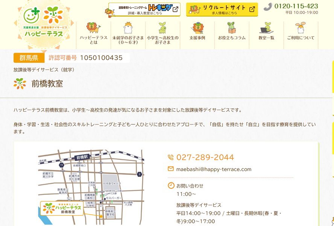Open the 未就学のお子さま menu item

point(128,35)
